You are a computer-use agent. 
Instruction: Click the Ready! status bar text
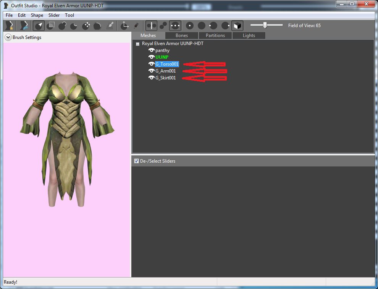tap(11, 282)
